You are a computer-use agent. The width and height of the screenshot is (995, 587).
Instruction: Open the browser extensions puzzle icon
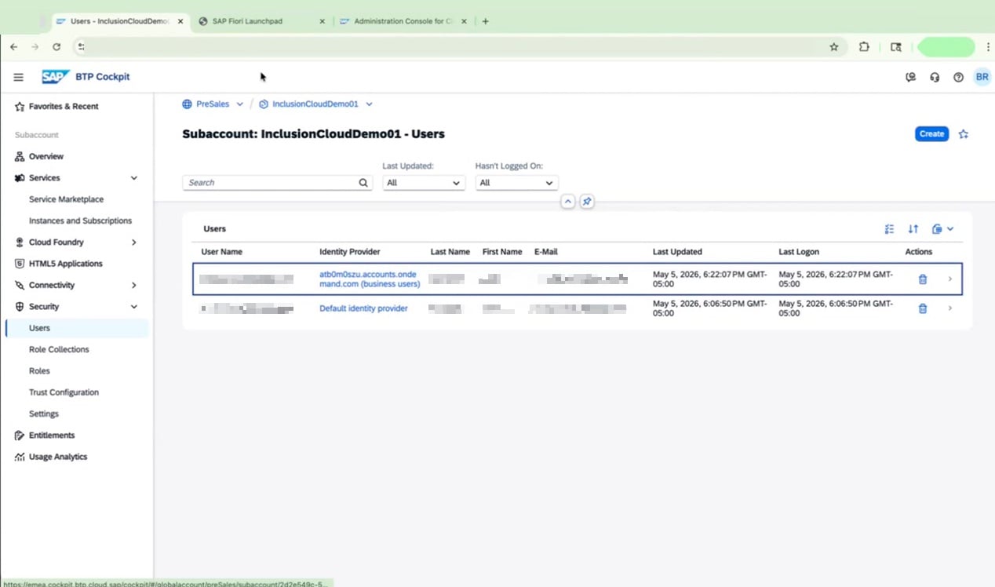864,47
